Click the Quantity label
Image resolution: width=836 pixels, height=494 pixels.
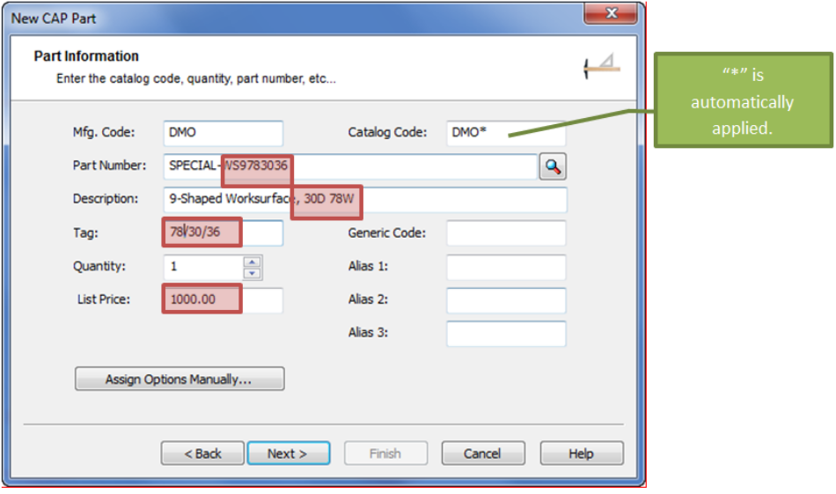(x=99, y=266)
